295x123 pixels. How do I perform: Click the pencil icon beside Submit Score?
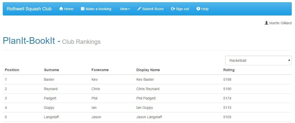[139, 9]
